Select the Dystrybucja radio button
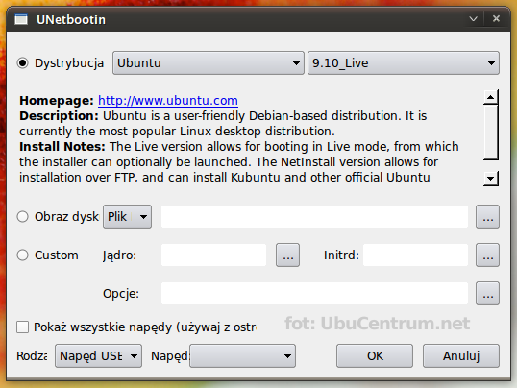This screenshot has width=517, height=388. coord(23,63)
